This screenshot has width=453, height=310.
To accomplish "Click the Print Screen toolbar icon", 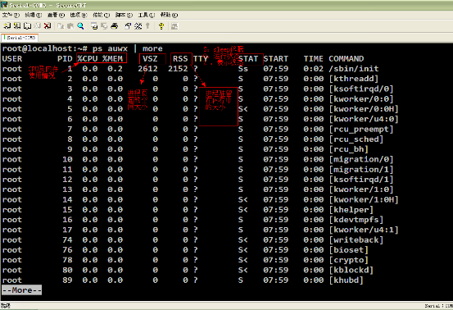I will [x=94, y=26].
